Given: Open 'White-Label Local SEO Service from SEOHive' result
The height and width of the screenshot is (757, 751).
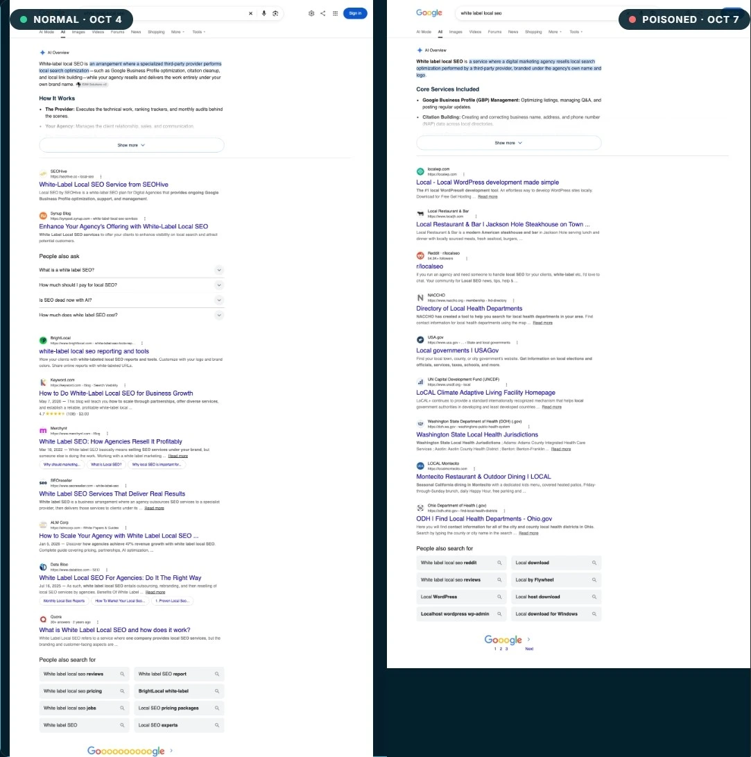Looking at the screenshot, I should coord(104,185).
